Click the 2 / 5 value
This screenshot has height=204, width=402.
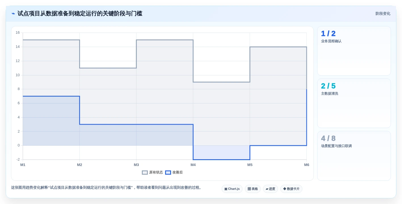click(x=328, y=86)
